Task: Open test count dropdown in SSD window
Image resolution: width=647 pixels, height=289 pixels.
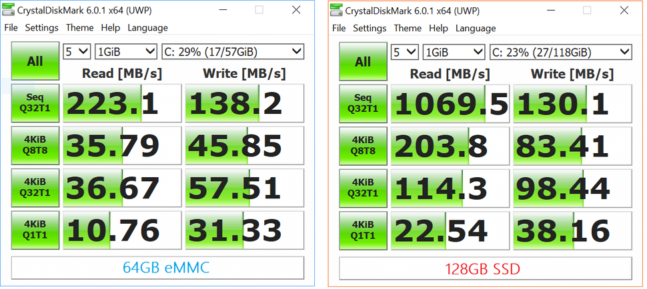Action: (x=405, y=52)
